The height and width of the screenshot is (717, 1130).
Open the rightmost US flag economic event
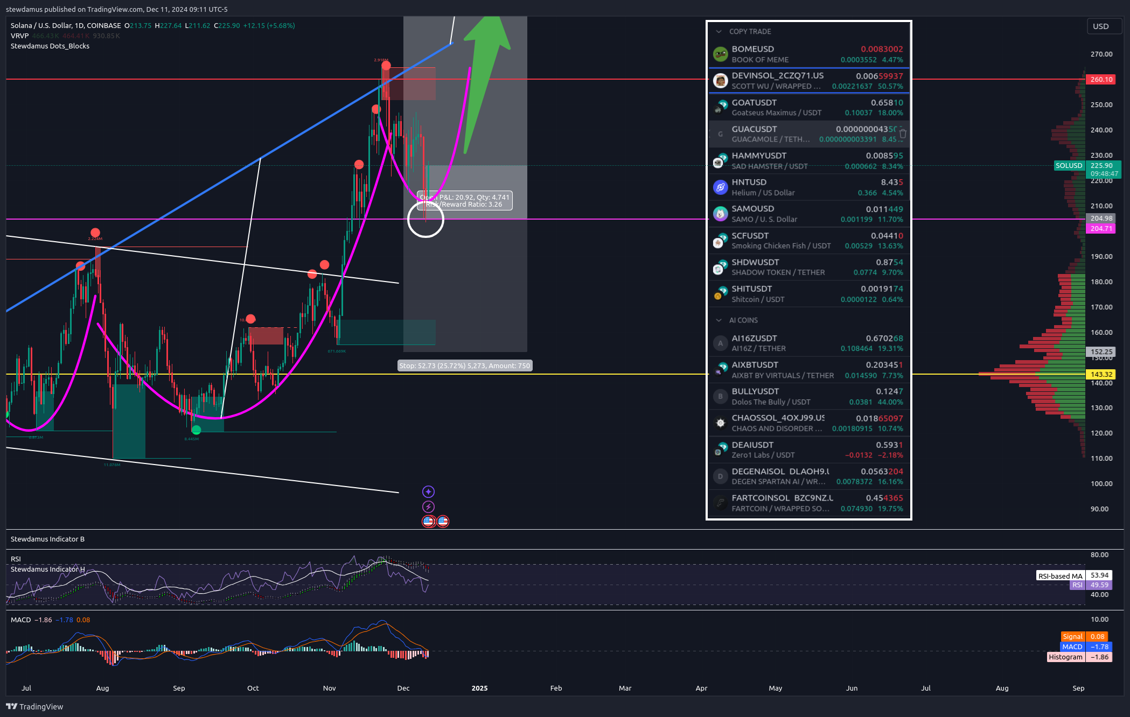coord(443,521)
